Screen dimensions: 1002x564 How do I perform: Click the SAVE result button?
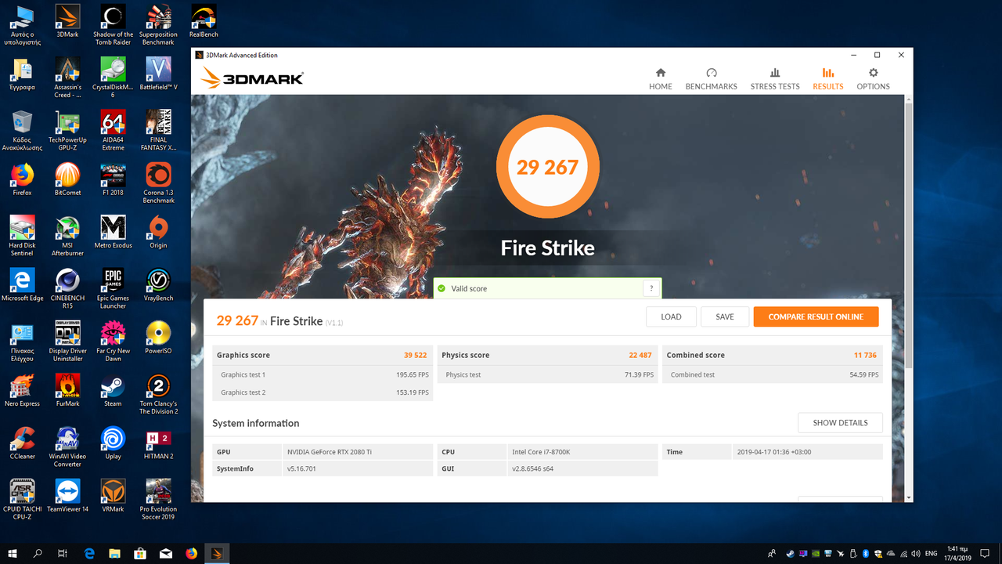725,316
